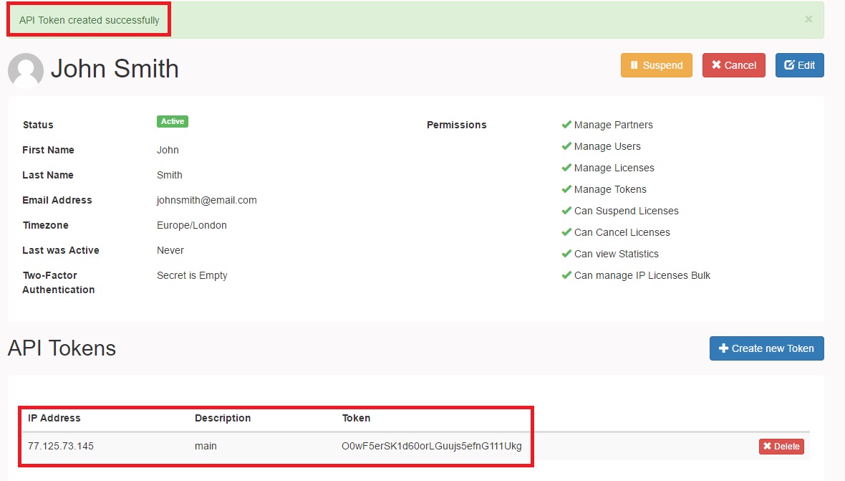Create a new API token
Viewport: 845px width, 481px height.
(x=766, y=348)
